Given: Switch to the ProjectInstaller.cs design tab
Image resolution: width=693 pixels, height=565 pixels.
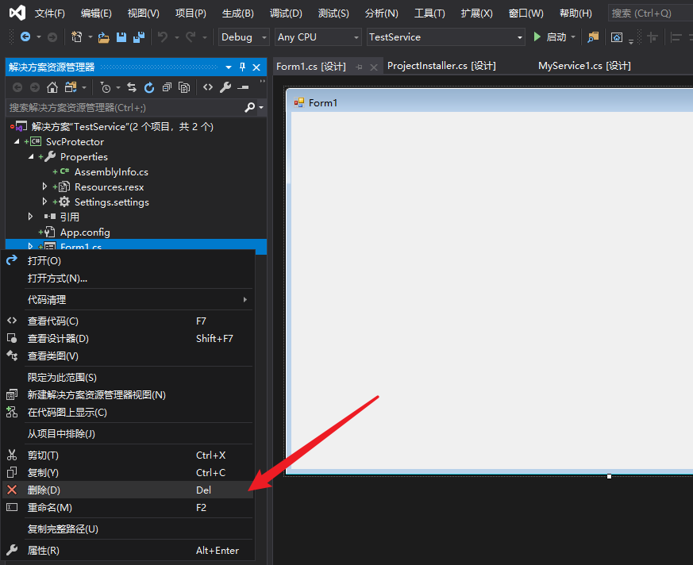Looking at the screenshot, I should tap(441, 66).
